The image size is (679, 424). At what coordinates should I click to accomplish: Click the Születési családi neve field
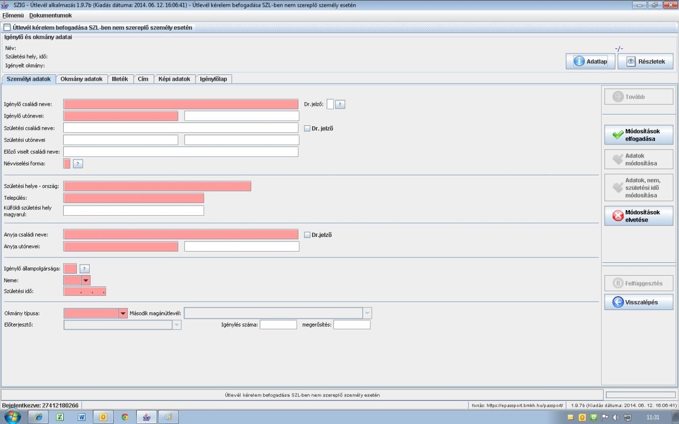coord(181,128)
